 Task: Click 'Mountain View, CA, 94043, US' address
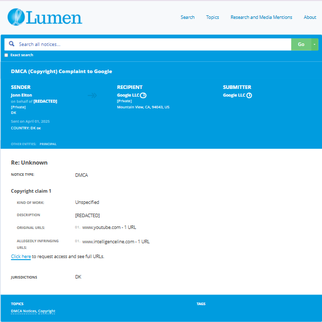point(143,107)
